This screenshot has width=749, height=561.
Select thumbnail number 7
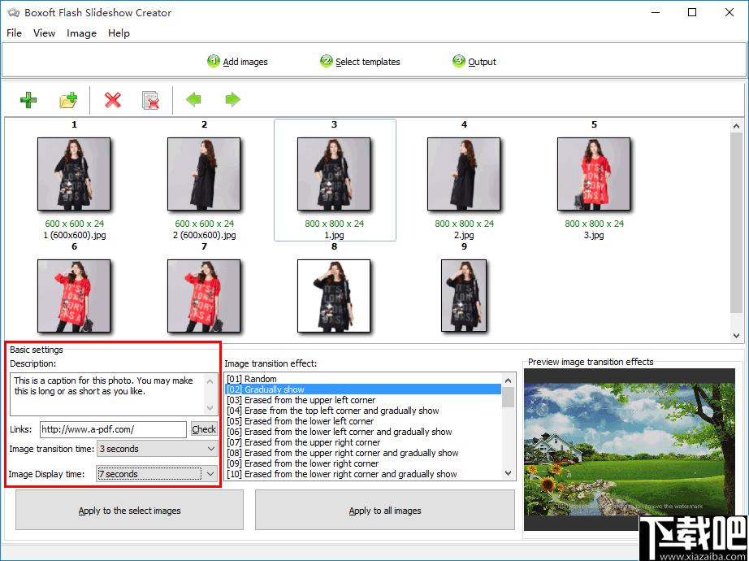(x=204, y=296)
